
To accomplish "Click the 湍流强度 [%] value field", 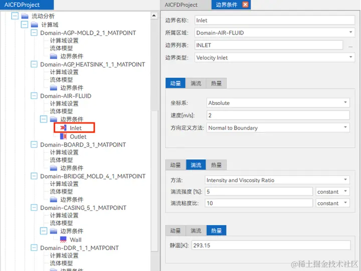I will [259, 191].
